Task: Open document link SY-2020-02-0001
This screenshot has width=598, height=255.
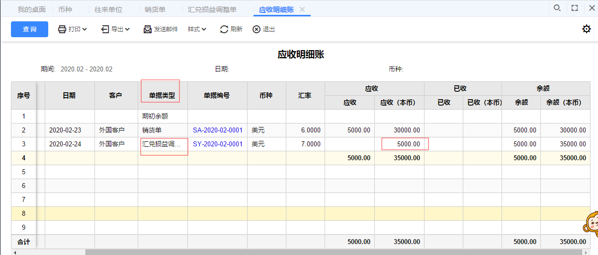Action: [217, 144]
